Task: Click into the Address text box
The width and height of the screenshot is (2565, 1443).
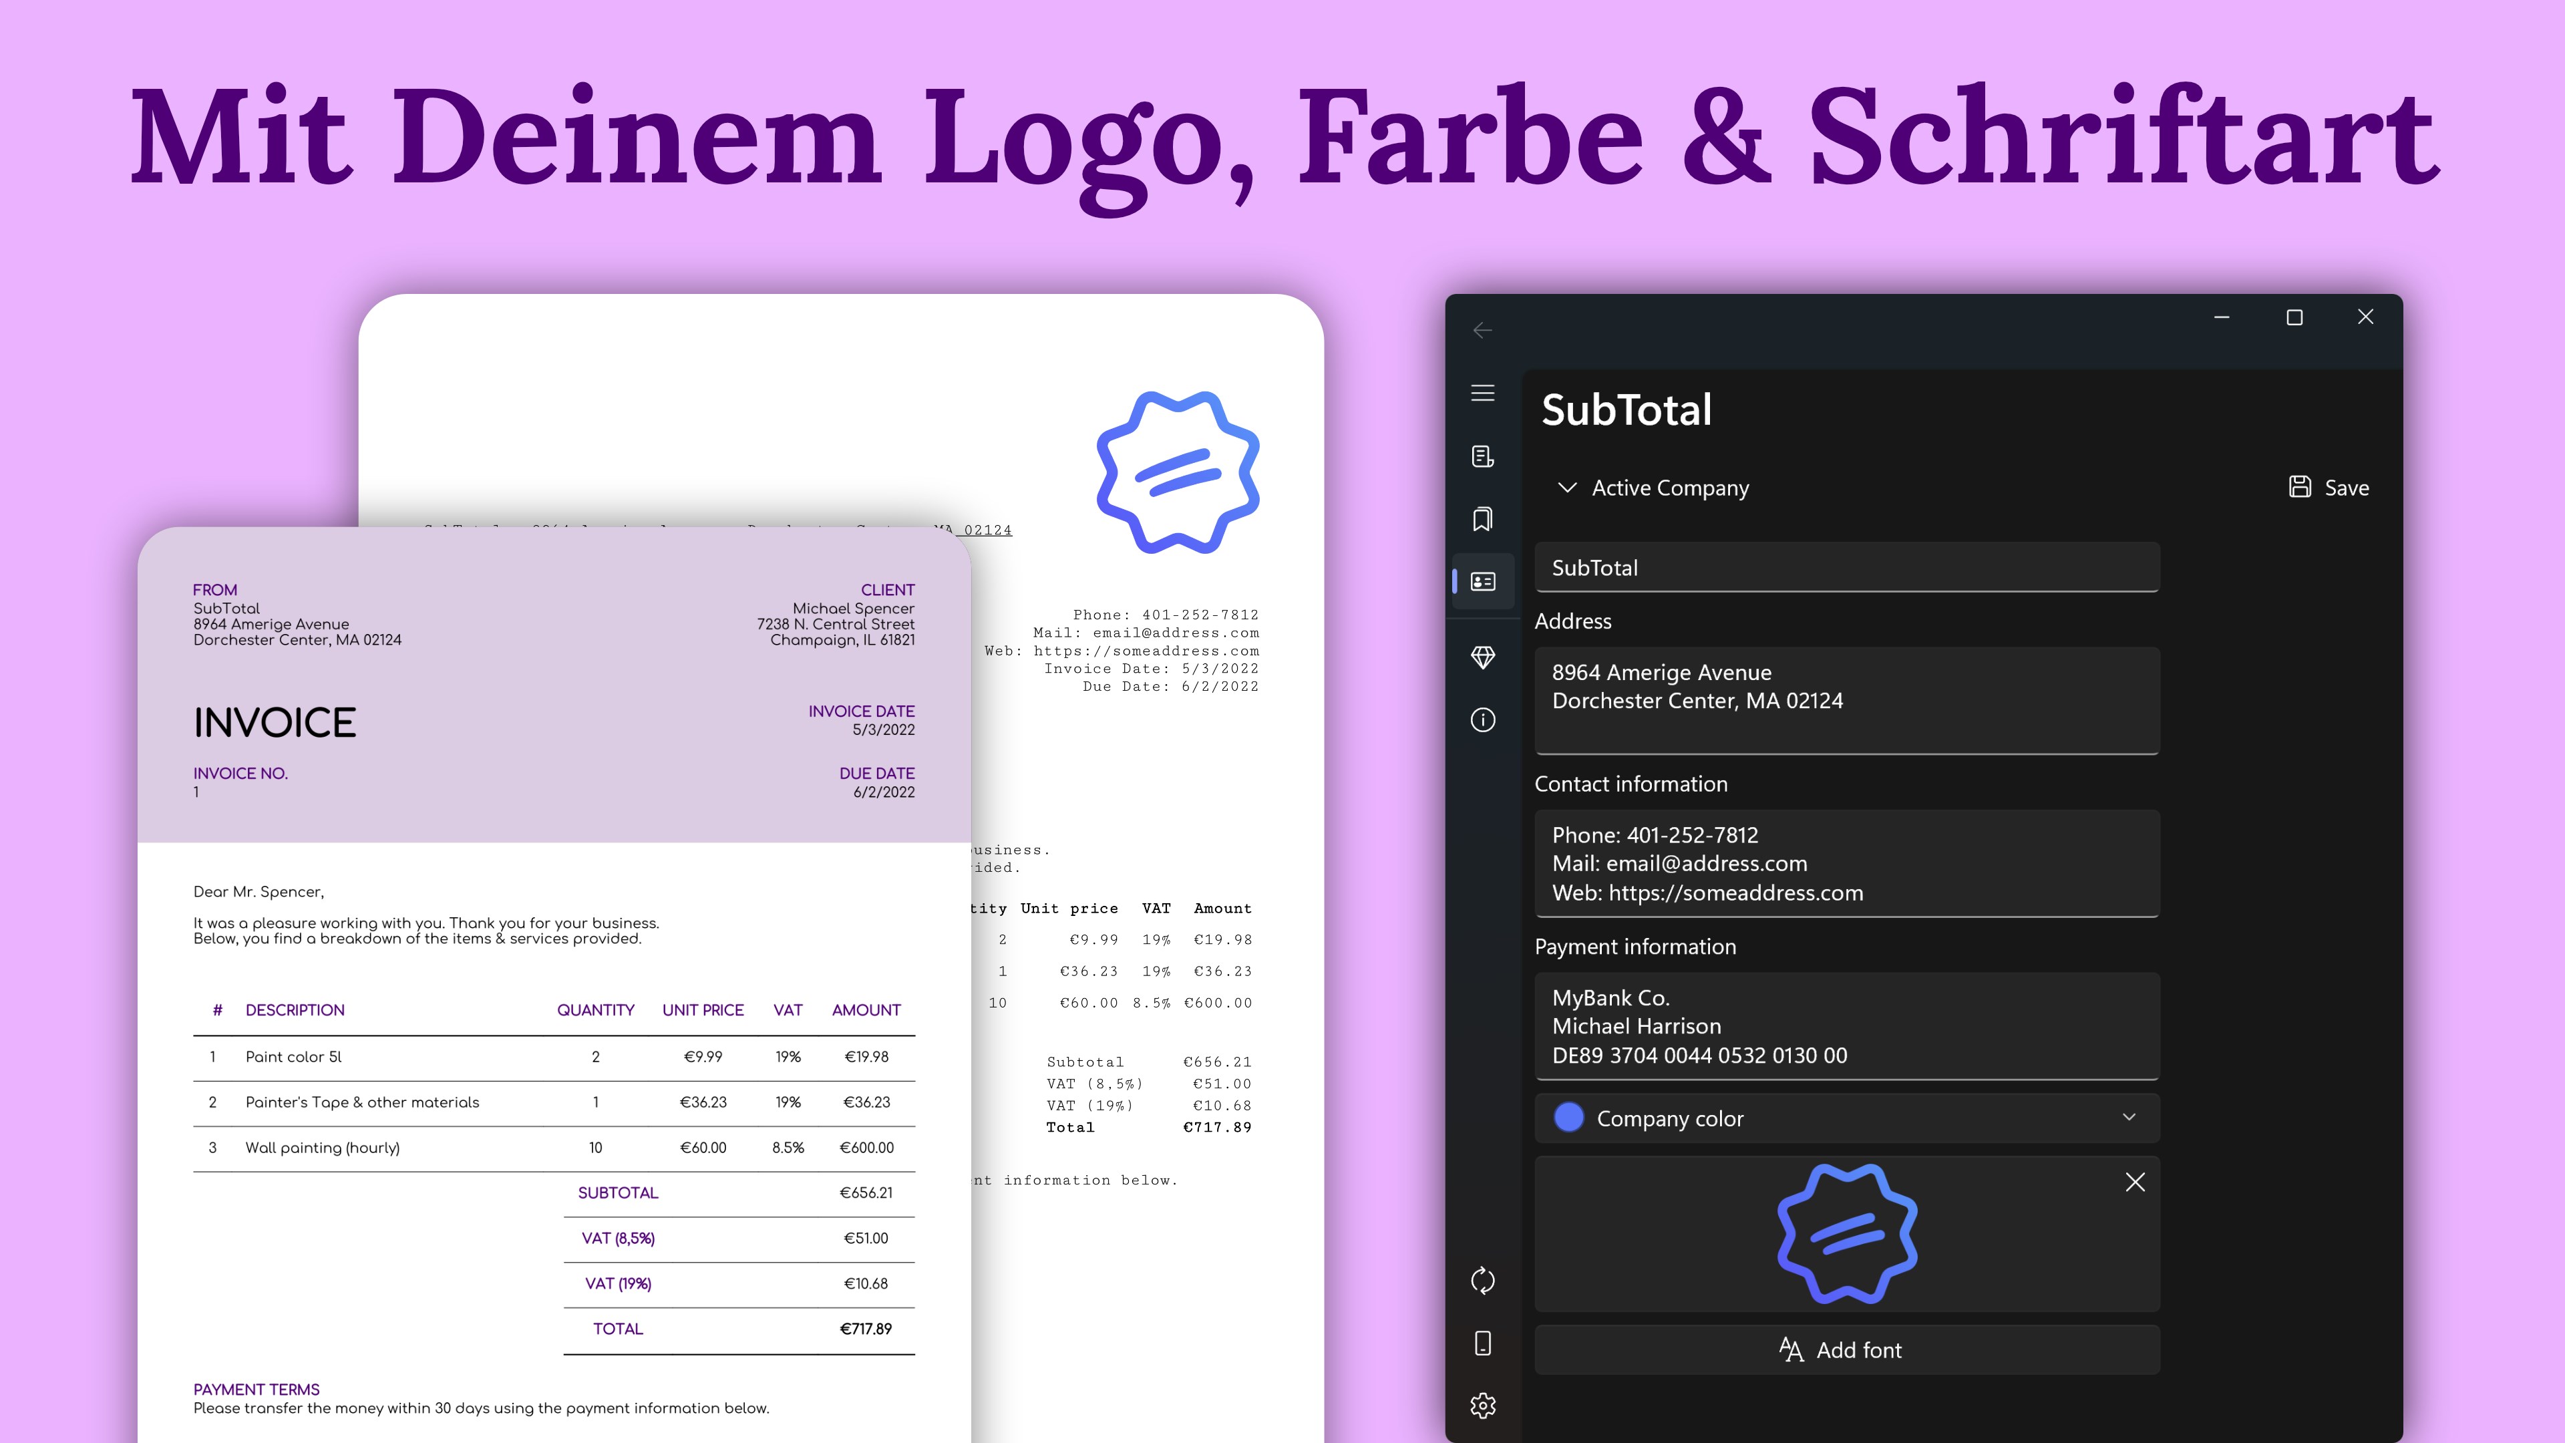Action: (x=1847, y=701)
